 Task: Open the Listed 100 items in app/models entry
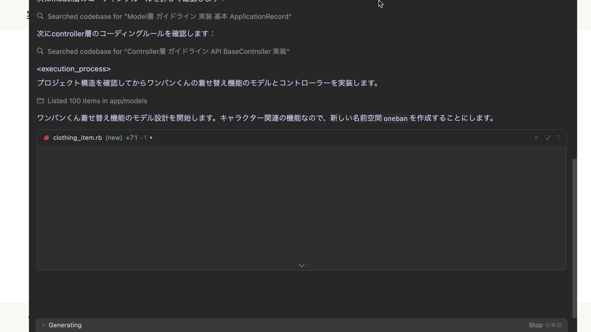[97, 101]
